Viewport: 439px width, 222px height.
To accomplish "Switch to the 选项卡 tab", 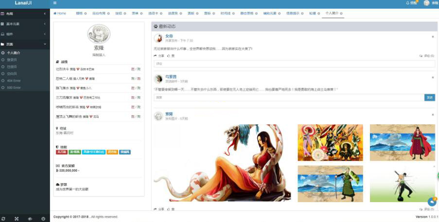I will [153, 14].
